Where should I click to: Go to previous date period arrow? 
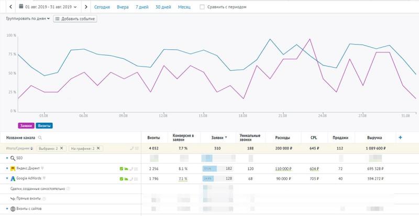(x=10, y=7)
